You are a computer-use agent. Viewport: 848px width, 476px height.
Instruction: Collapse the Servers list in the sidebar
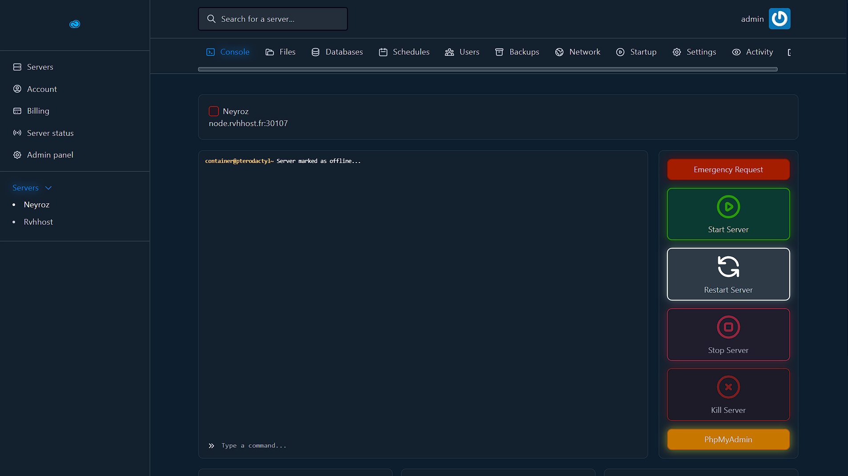click(x=48, y=187)
